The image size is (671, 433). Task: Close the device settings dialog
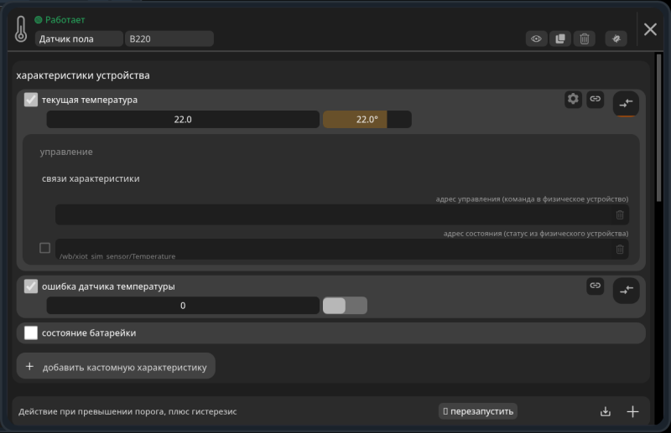pyautogui.click(x=650, y=29)
